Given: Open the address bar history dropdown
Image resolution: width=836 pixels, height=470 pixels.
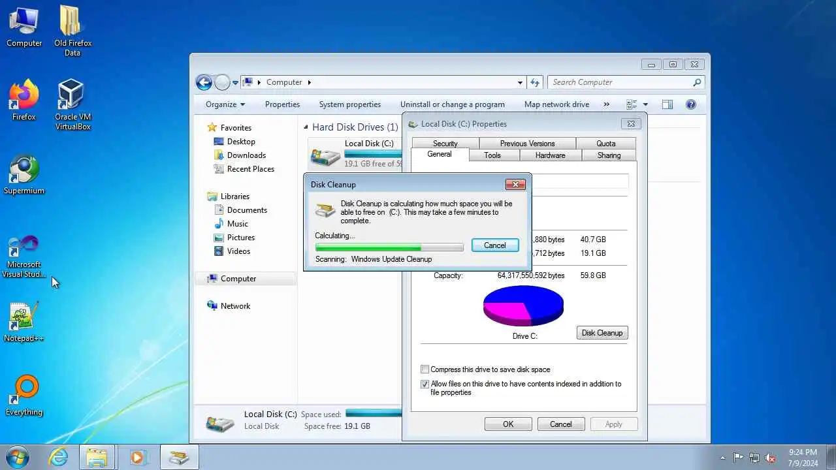Looking at the screenshot, I should (520, 82).
